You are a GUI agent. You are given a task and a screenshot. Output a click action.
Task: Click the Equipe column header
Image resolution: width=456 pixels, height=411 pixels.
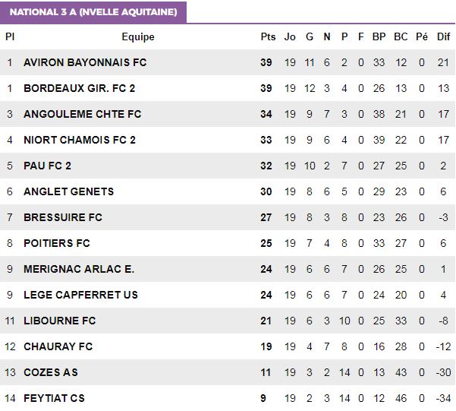click(138, 37)
